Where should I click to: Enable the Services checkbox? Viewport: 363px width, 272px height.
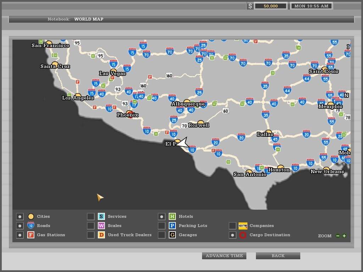coord(91,216)
